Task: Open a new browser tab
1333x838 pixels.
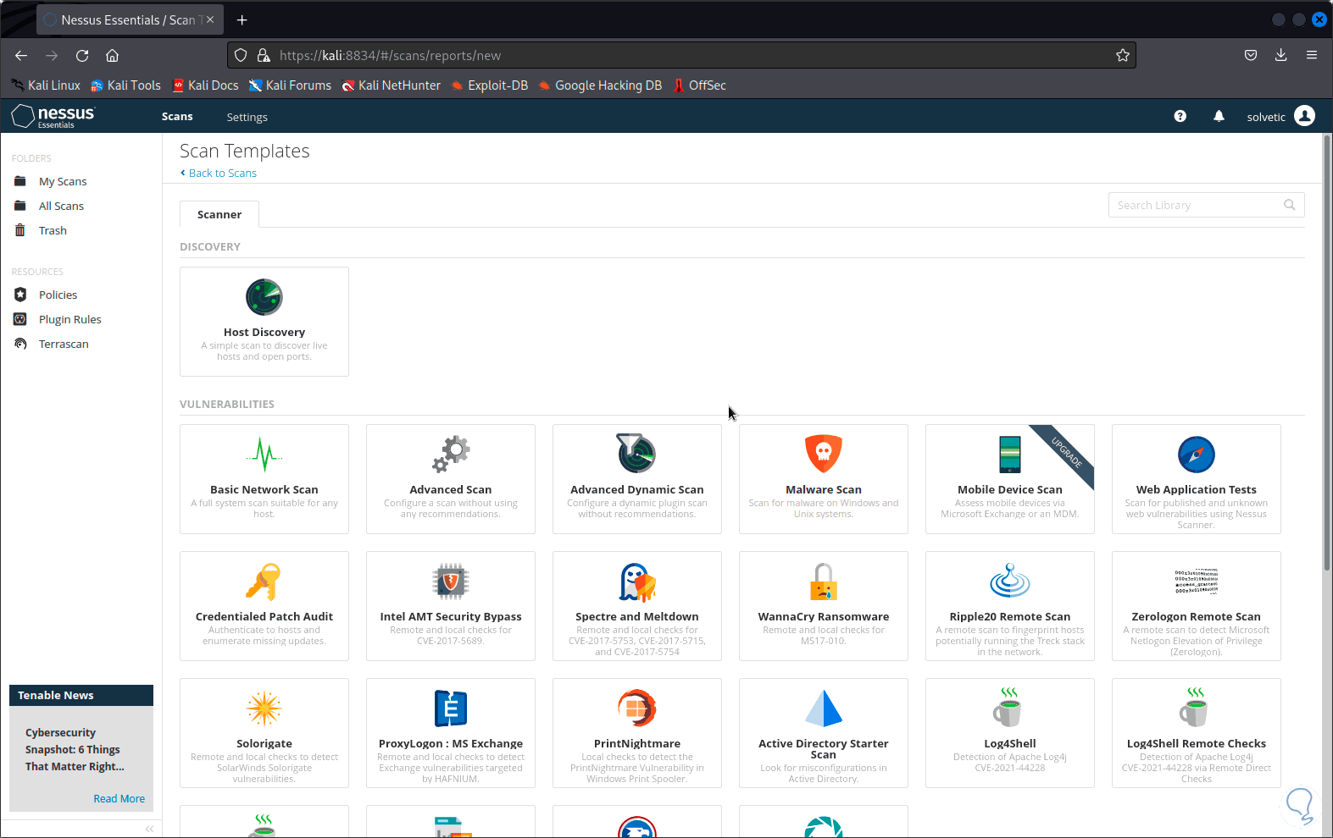Action: pyautogui.click(x=242, y=19)
